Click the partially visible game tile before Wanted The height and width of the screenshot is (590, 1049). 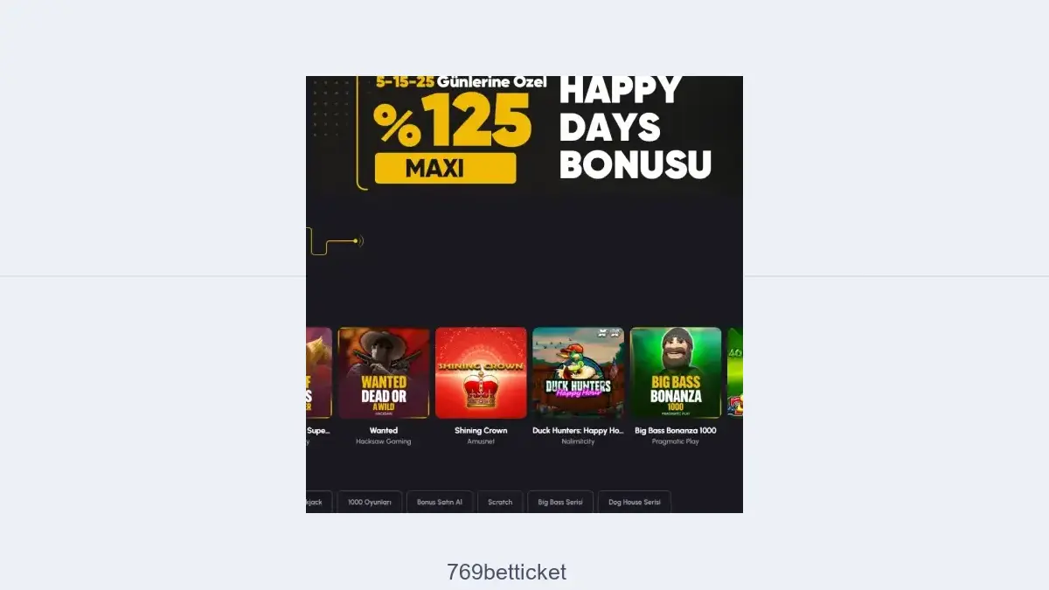[x=319, y=373]
